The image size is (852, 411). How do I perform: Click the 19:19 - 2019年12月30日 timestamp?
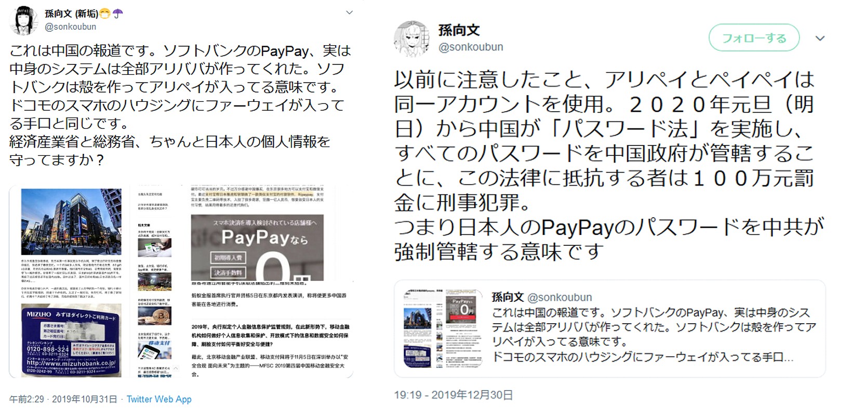[454, 395]
